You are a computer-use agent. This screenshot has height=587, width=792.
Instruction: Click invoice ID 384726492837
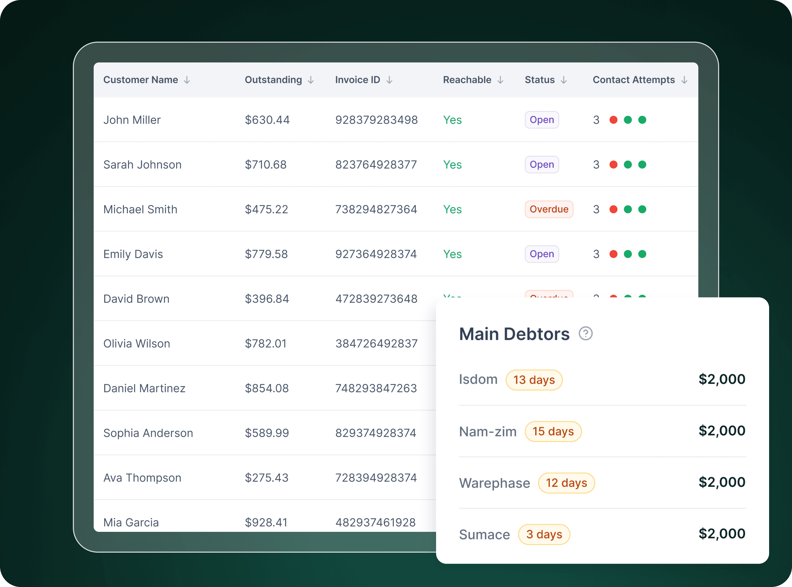pos(377,344)
